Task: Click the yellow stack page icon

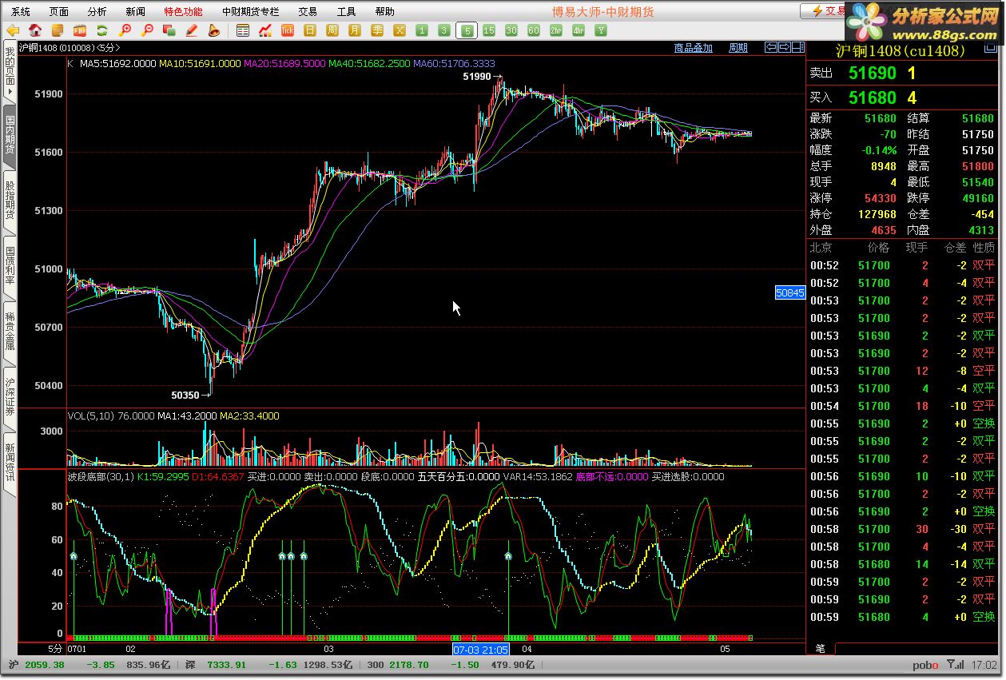Action: 58,30
